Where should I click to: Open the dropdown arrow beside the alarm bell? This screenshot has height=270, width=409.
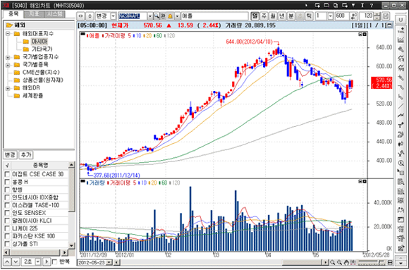(177, 16)
